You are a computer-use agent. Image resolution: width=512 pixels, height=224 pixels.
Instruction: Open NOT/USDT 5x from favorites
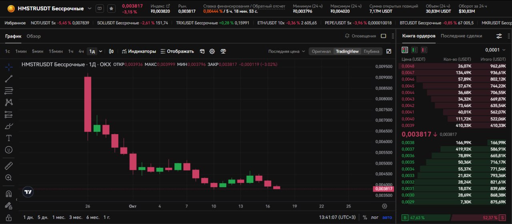tap(60, 23)
